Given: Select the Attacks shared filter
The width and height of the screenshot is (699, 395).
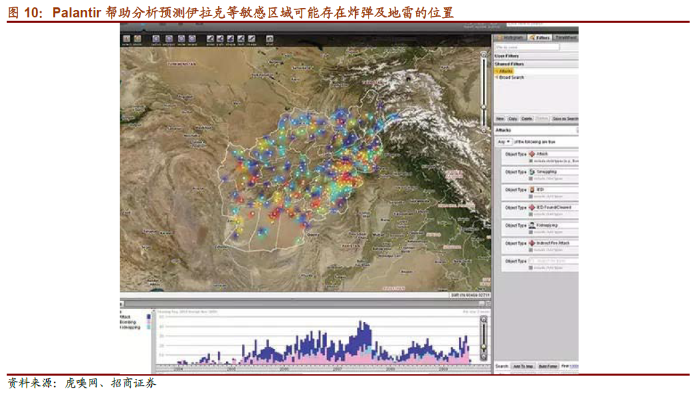Looking at the screenshot, I should 505,72.
